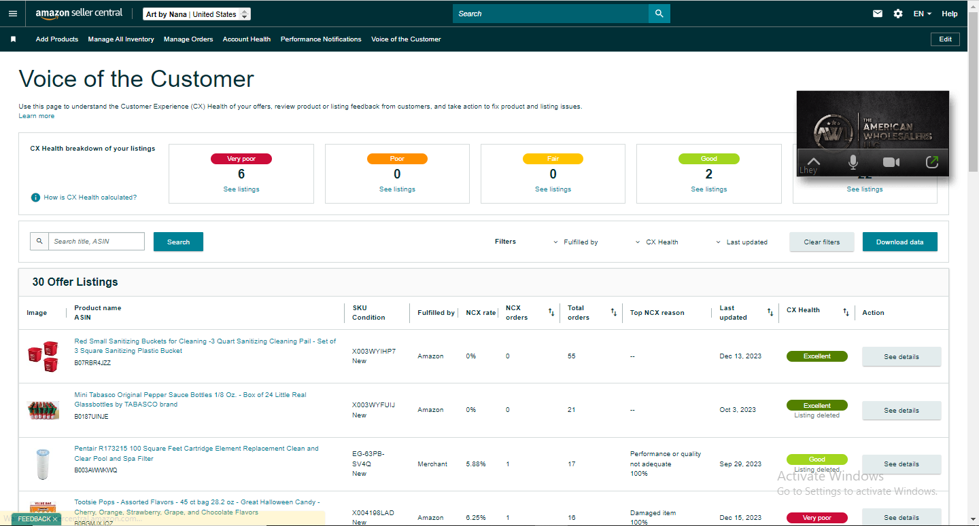This screenshot has width=979, height=526.
Task: Sort the table by Total orders
Action: [613, 312]
